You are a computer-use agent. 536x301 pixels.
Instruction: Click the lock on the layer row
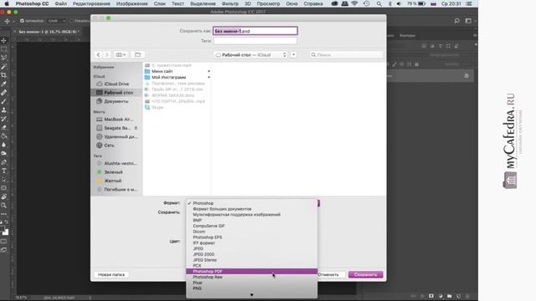466,76
